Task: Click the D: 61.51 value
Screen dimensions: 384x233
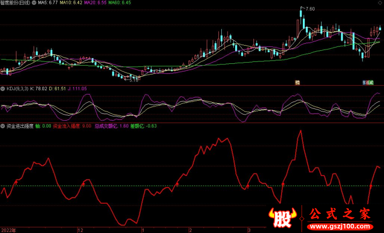Action: point(57,89)
